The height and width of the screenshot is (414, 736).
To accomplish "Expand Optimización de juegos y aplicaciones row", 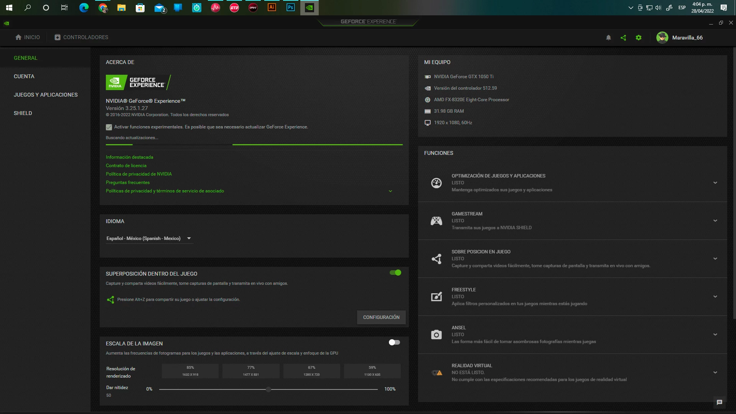I will point(715,183).
